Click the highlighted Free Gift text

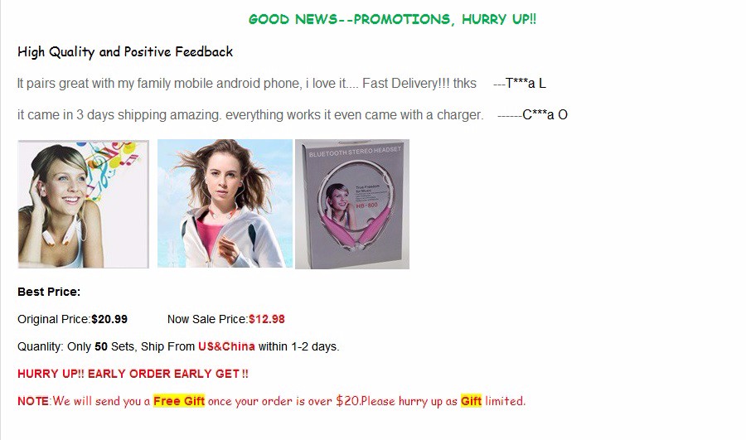point(179,401)
